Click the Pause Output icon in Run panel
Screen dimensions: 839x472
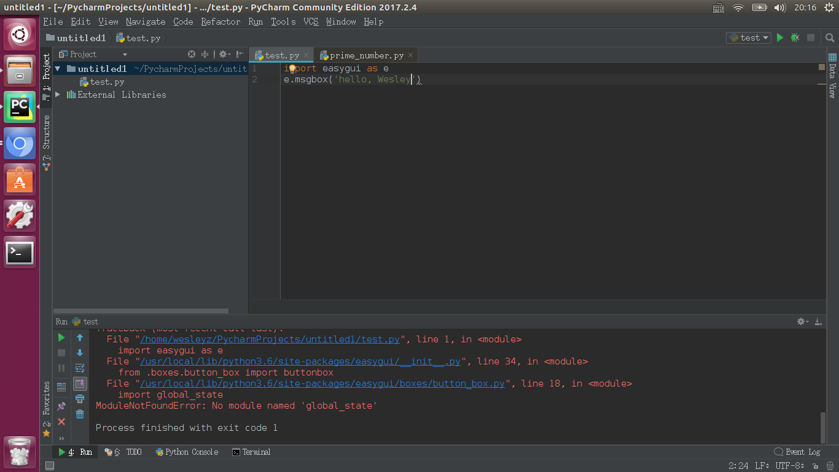point(61,368)
